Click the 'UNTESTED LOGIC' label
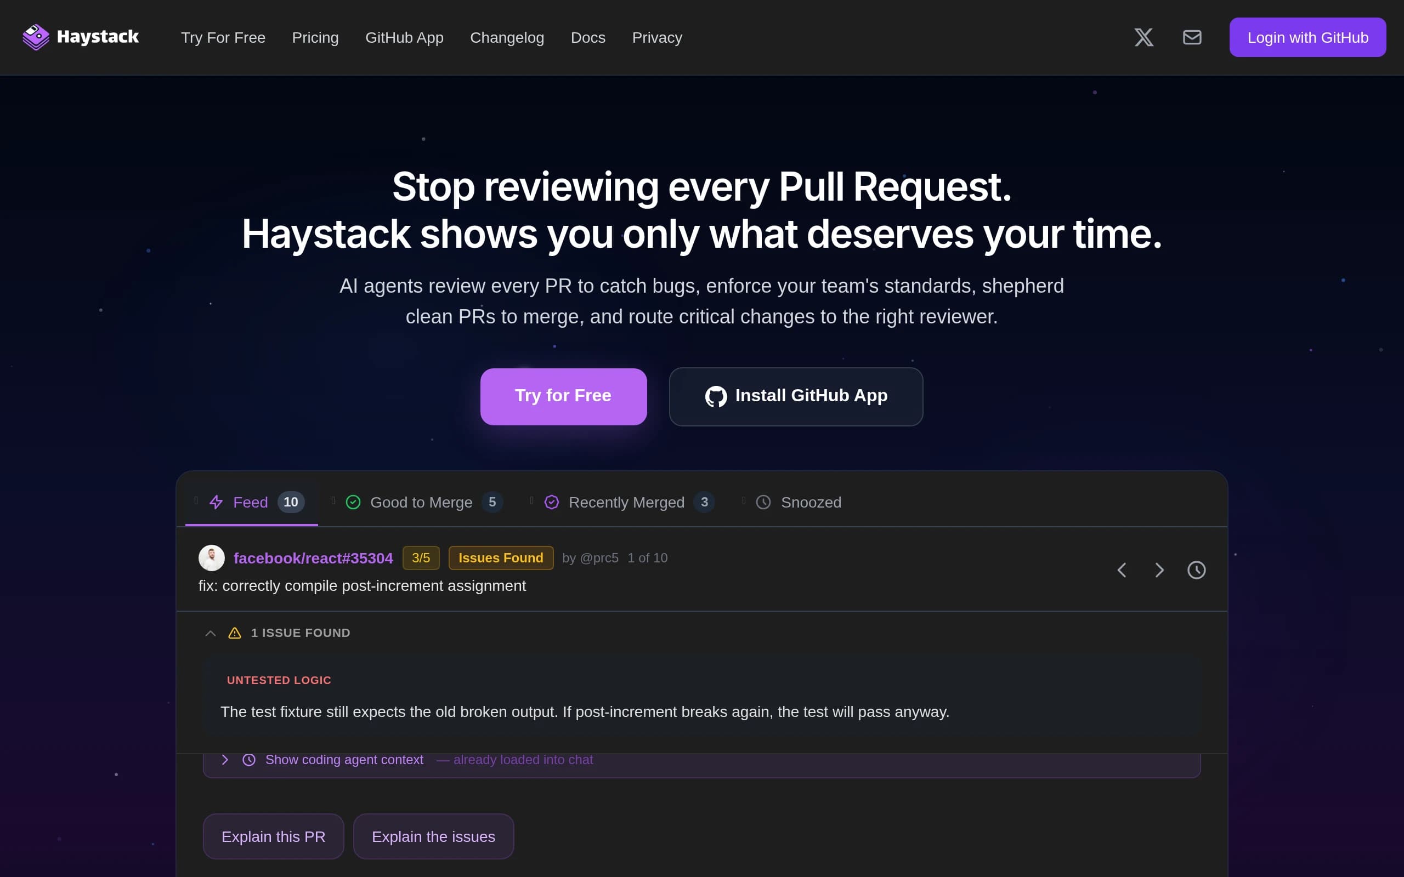 pyautogui.click(x=279, y=680)
